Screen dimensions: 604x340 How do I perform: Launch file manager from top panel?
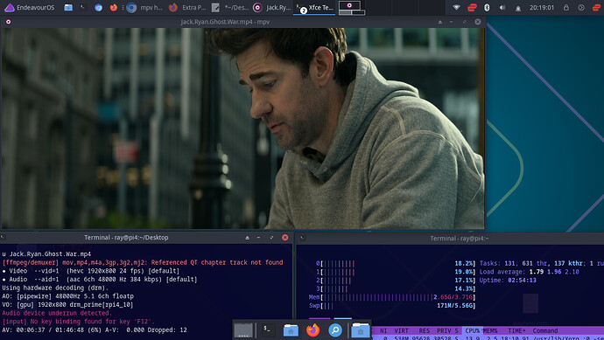pos(68,7)
